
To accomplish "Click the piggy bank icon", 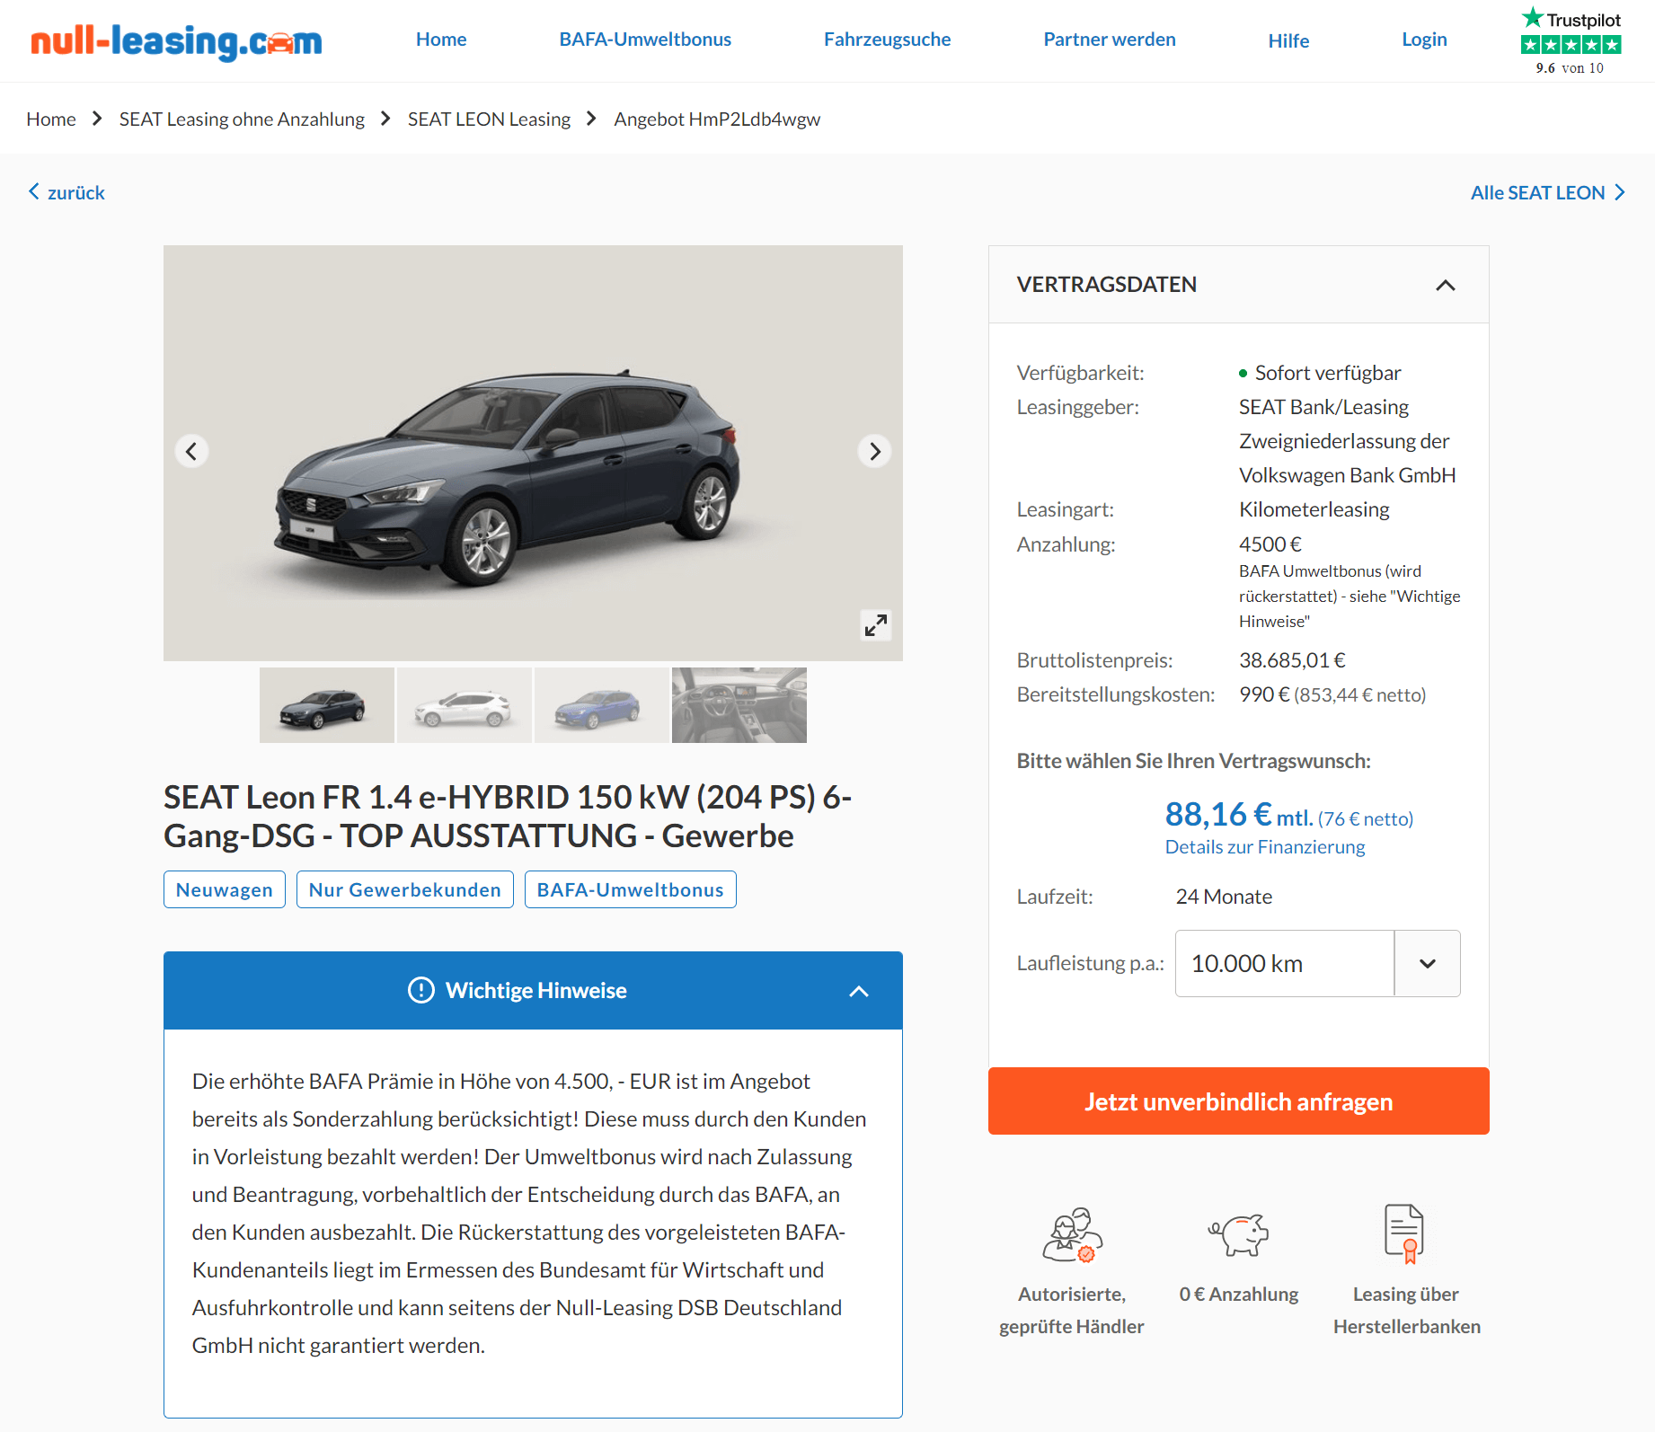I will tap(1238, 1234).
